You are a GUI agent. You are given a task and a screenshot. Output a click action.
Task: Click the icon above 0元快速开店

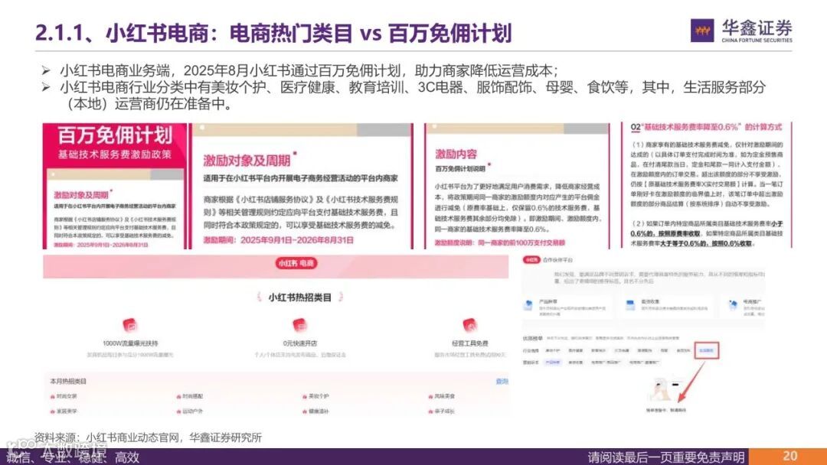tap(299, 325)
